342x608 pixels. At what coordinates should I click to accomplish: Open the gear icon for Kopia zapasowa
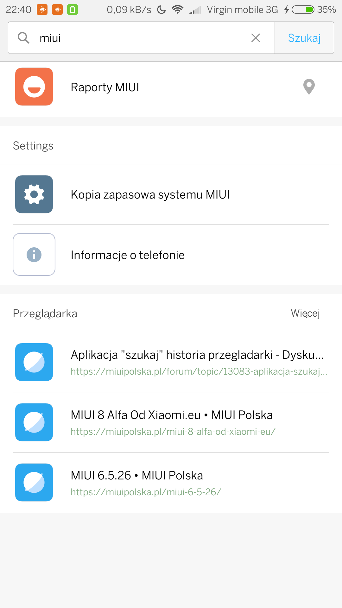click(x=34, y=194)
